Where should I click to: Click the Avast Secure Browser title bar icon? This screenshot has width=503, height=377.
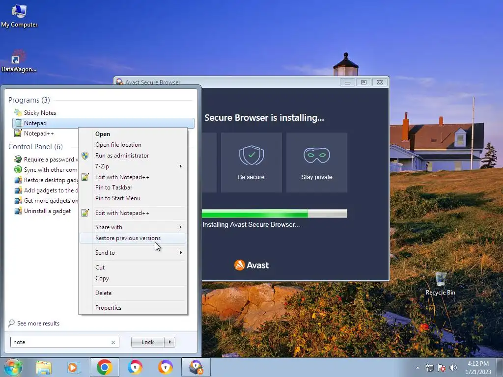tap(119, 82)
